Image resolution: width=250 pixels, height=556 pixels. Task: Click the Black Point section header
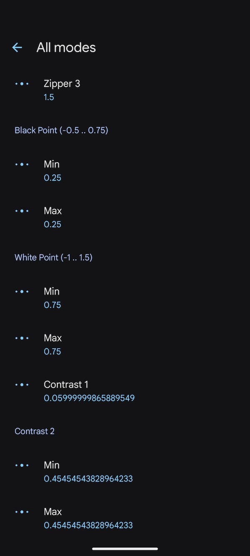click(61, 130)
